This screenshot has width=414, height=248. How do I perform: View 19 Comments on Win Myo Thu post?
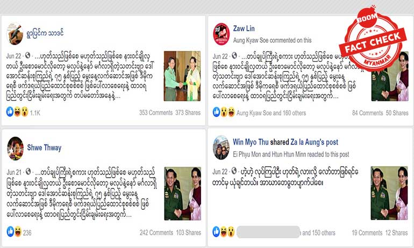click(367, 233)
